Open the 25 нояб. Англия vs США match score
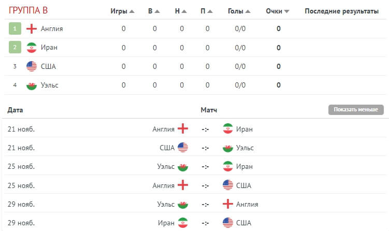This screenshot has width=389, height=231. coord(205,185)
